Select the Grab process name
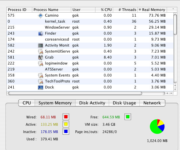The width and height of the screenshot is (180, 150). coord(49,58)
